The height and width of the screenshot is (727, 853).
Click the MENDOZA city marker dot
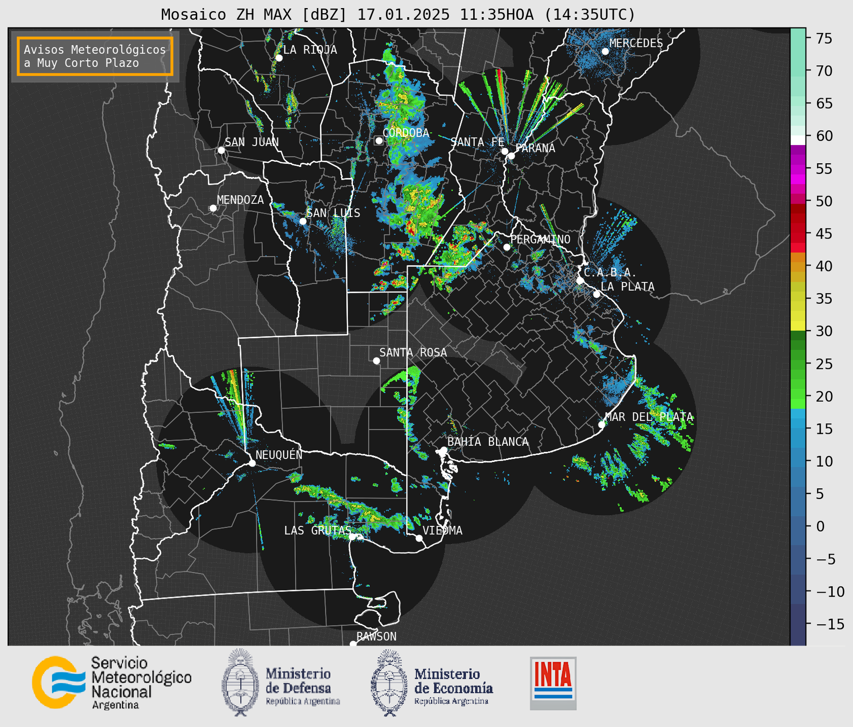pos(213,208)
